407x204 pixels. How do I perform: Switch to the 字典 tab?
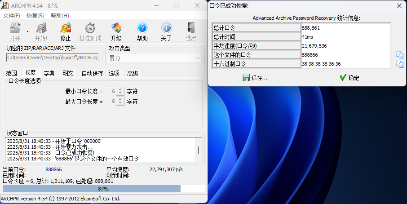coord(49,73)
